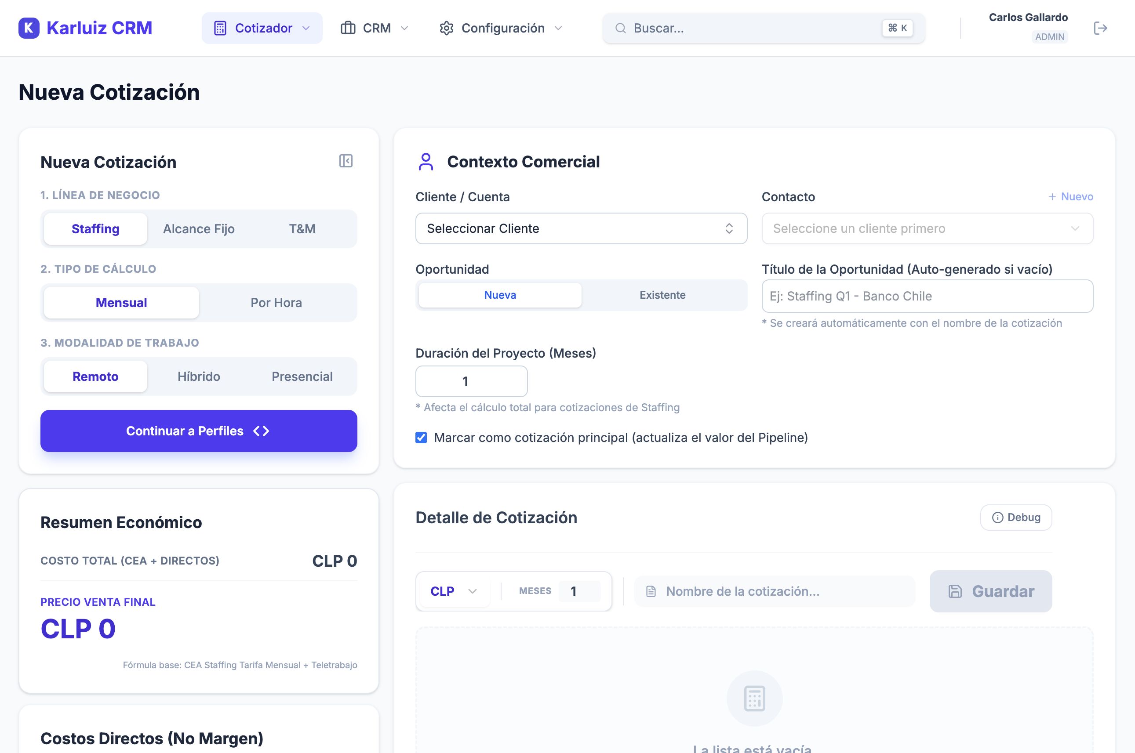Uncheck Marcar como cotización principal checkbox

pyautogui.click(x=421, y=438)
